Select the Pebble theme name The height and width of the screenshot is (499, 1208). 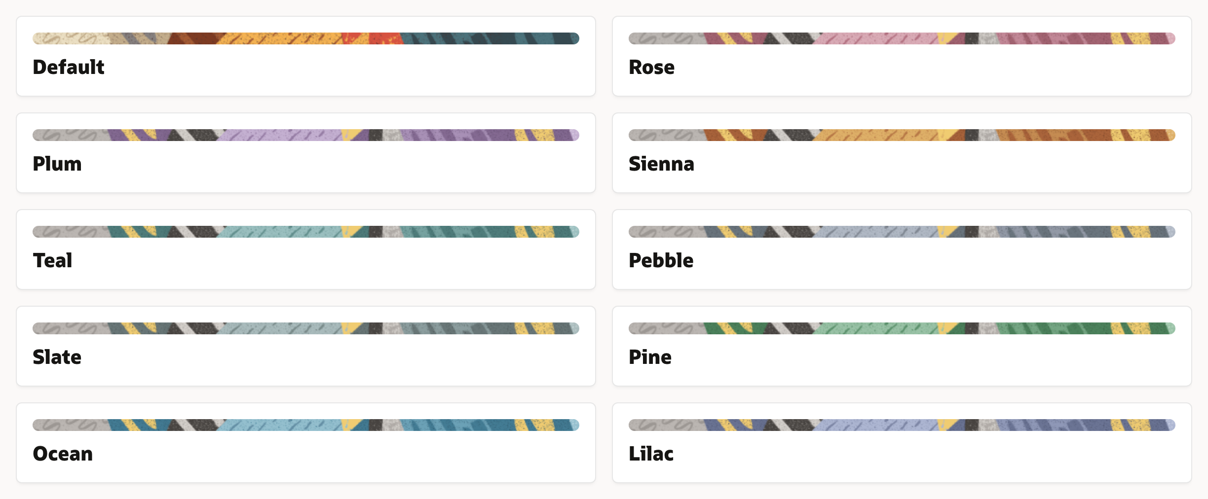(661, 260)
